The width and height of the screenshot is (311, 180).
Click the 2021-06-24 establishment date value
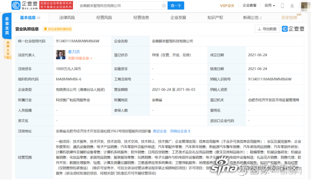[257, 55]
